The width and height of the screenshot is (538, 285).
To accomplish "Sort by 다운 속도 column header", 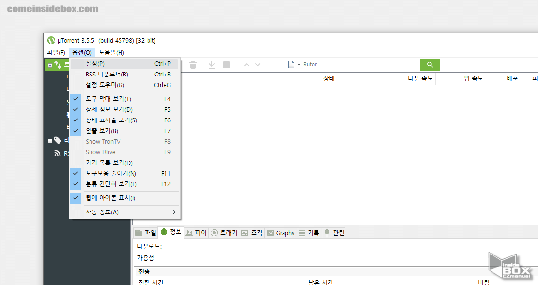I will click(x=409, y=78).
